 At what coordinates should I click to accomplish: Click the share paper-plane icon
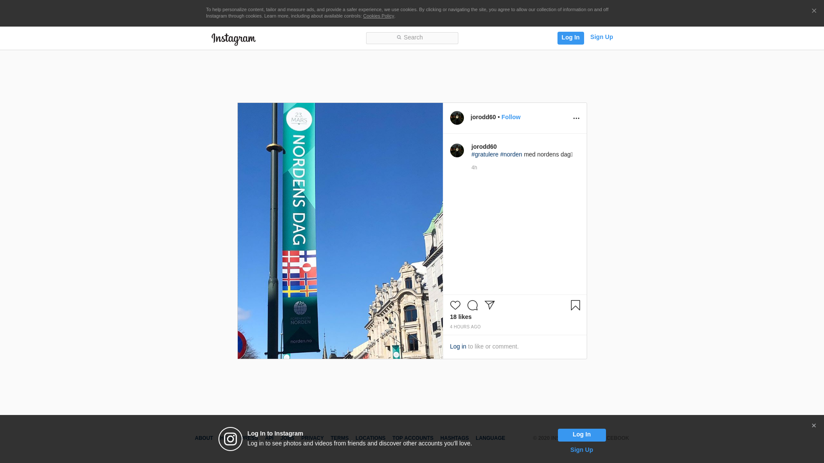point(490,305)
